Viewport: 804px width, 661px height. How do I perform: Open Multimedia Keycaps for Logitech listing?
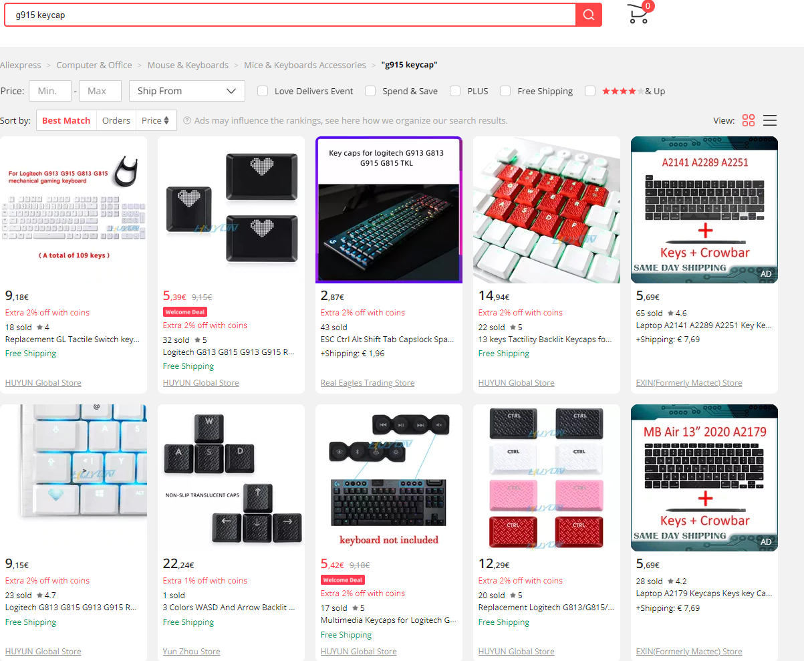[x=388, y=620]
